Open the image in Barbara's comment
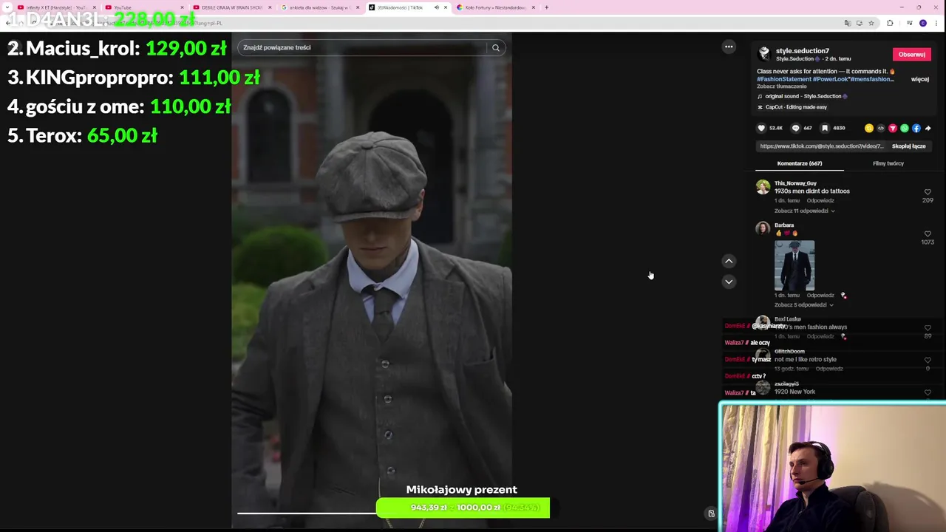This screenshot has height=532, width=946. click(x=794, y=265)
